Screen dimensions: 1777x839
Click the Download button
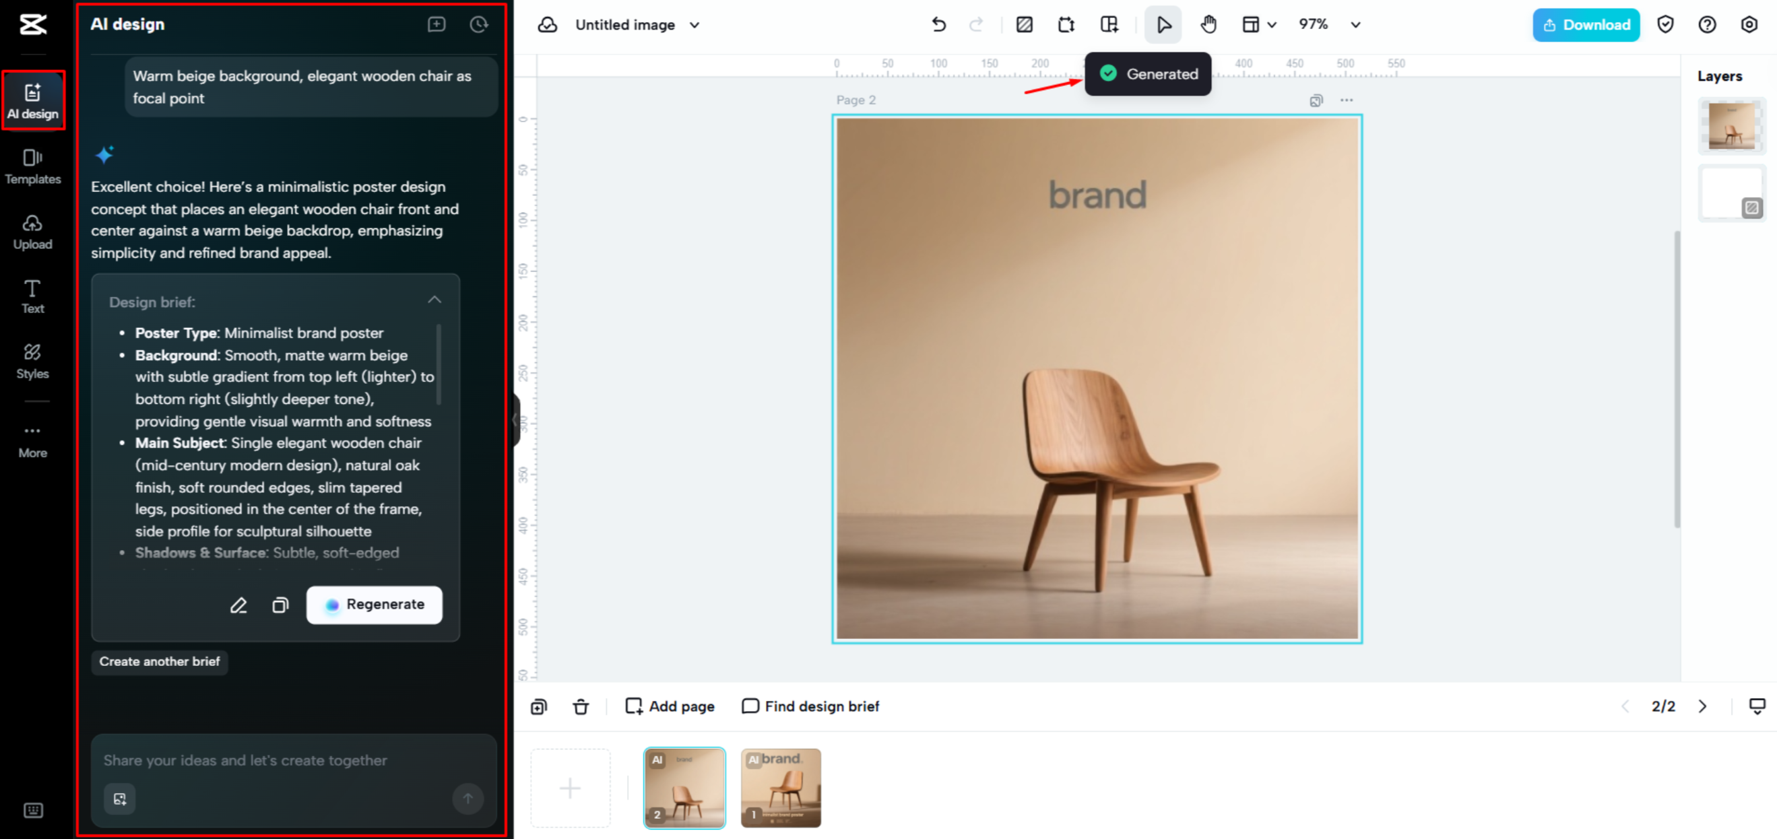(1586, 24)
